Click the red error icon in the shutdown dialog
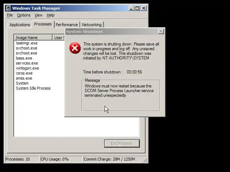The width and height of the screenshot is (230, 172). pyautogui.click(x=75, y=48)
